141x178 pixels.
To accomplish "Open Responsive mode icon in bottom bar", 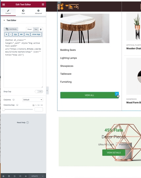I will (x=20, y=176).
